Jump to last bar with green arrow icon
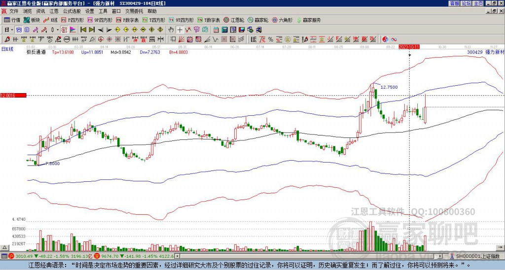505x270 pixels. pyautogui.click(x=91, y=30)
